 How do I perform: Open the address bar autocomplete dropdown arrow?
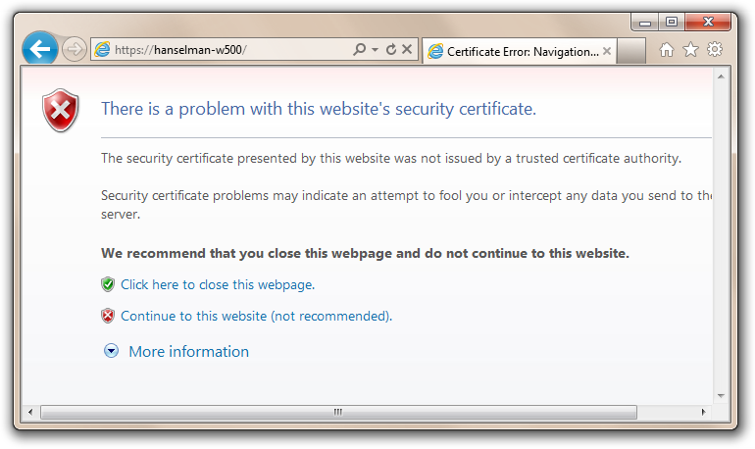click(x=375, y=49)
